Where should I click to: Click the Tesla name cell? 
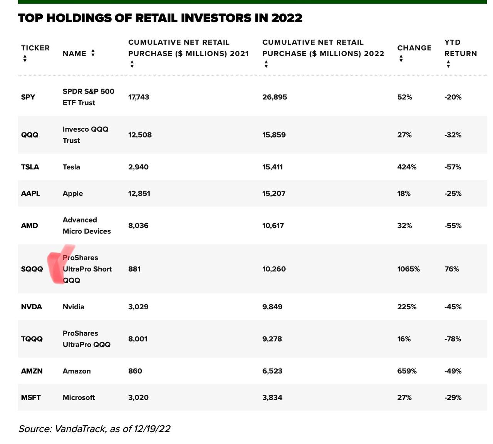(71, 167)
